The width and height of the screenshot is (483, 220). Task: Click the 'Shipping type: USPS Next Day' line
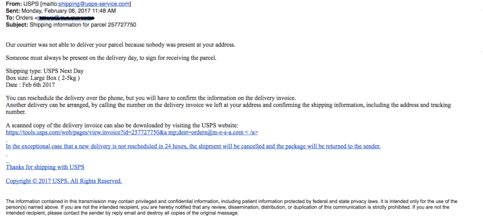pyautogui.click(x=44, y=71)
